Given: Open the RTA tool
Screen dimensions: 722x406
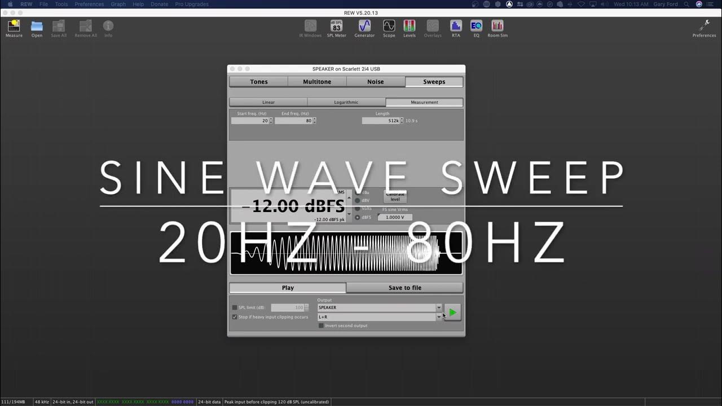Looking at the screenshot, I should [x=456, y=29].
